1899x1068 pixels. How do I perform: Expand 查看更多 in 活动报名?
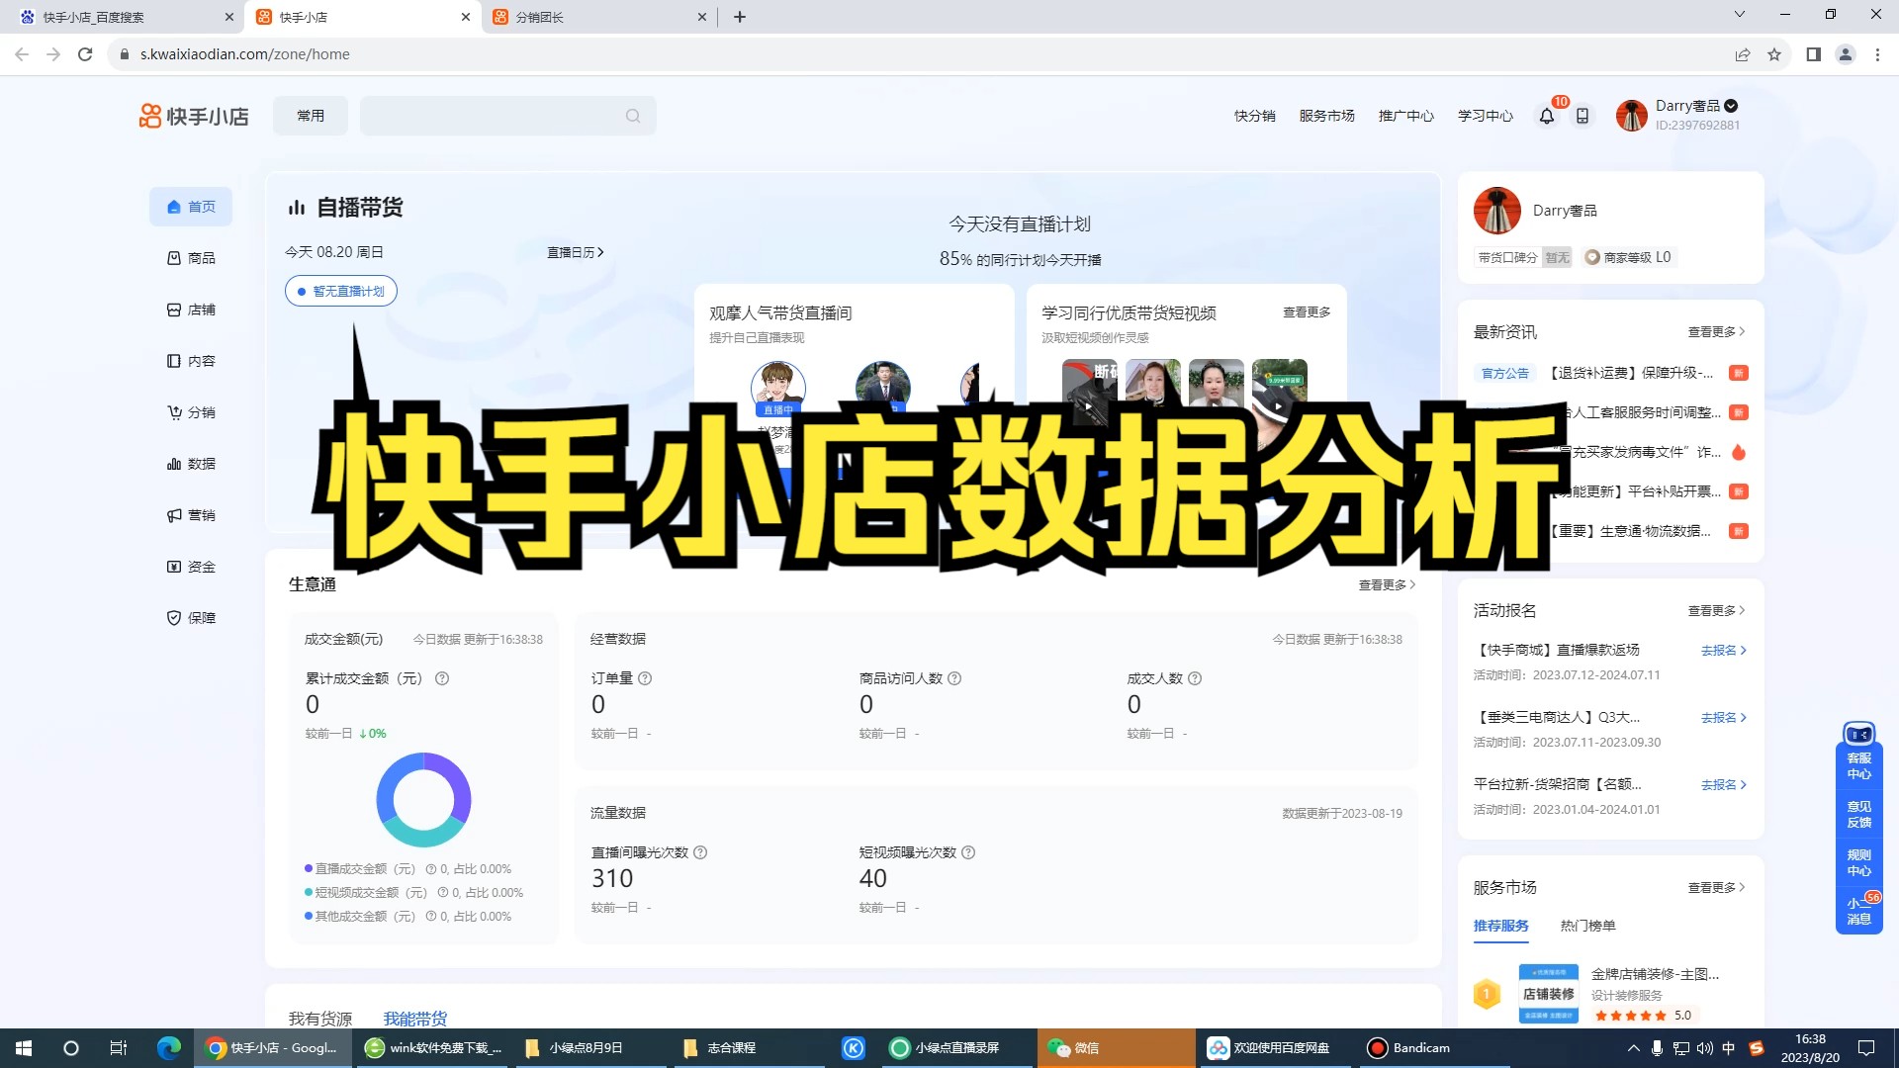pos(1716,610)
